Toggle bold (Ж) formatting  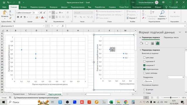point(18,17)
